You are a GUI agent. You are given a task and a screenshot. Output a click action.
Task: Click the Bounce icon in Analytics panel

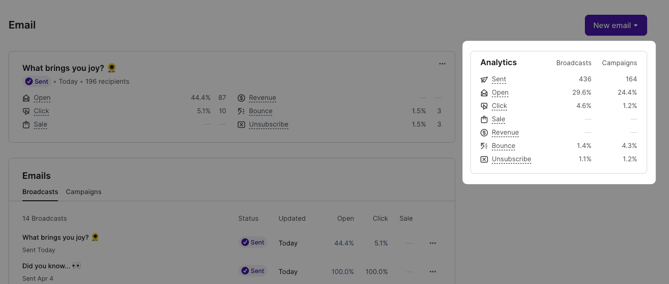coord(484,146)
